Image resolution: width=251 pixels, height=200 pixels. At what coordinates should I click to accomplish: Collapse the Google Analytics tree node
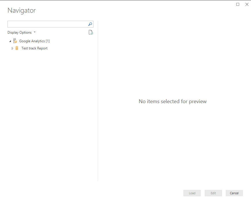point(10,41)
